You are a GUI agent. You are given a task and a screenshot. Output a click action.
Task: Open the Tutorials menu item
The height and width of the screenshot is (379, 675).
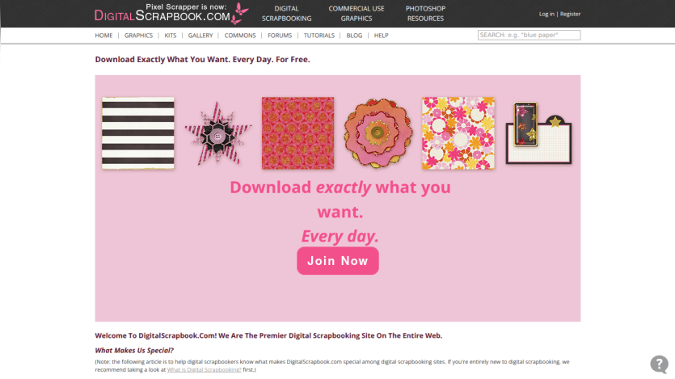click(319, 36)
